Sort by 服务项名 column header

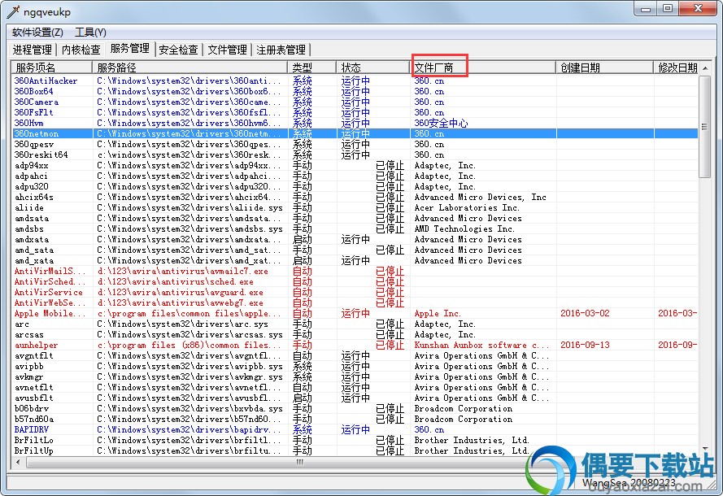52,67
